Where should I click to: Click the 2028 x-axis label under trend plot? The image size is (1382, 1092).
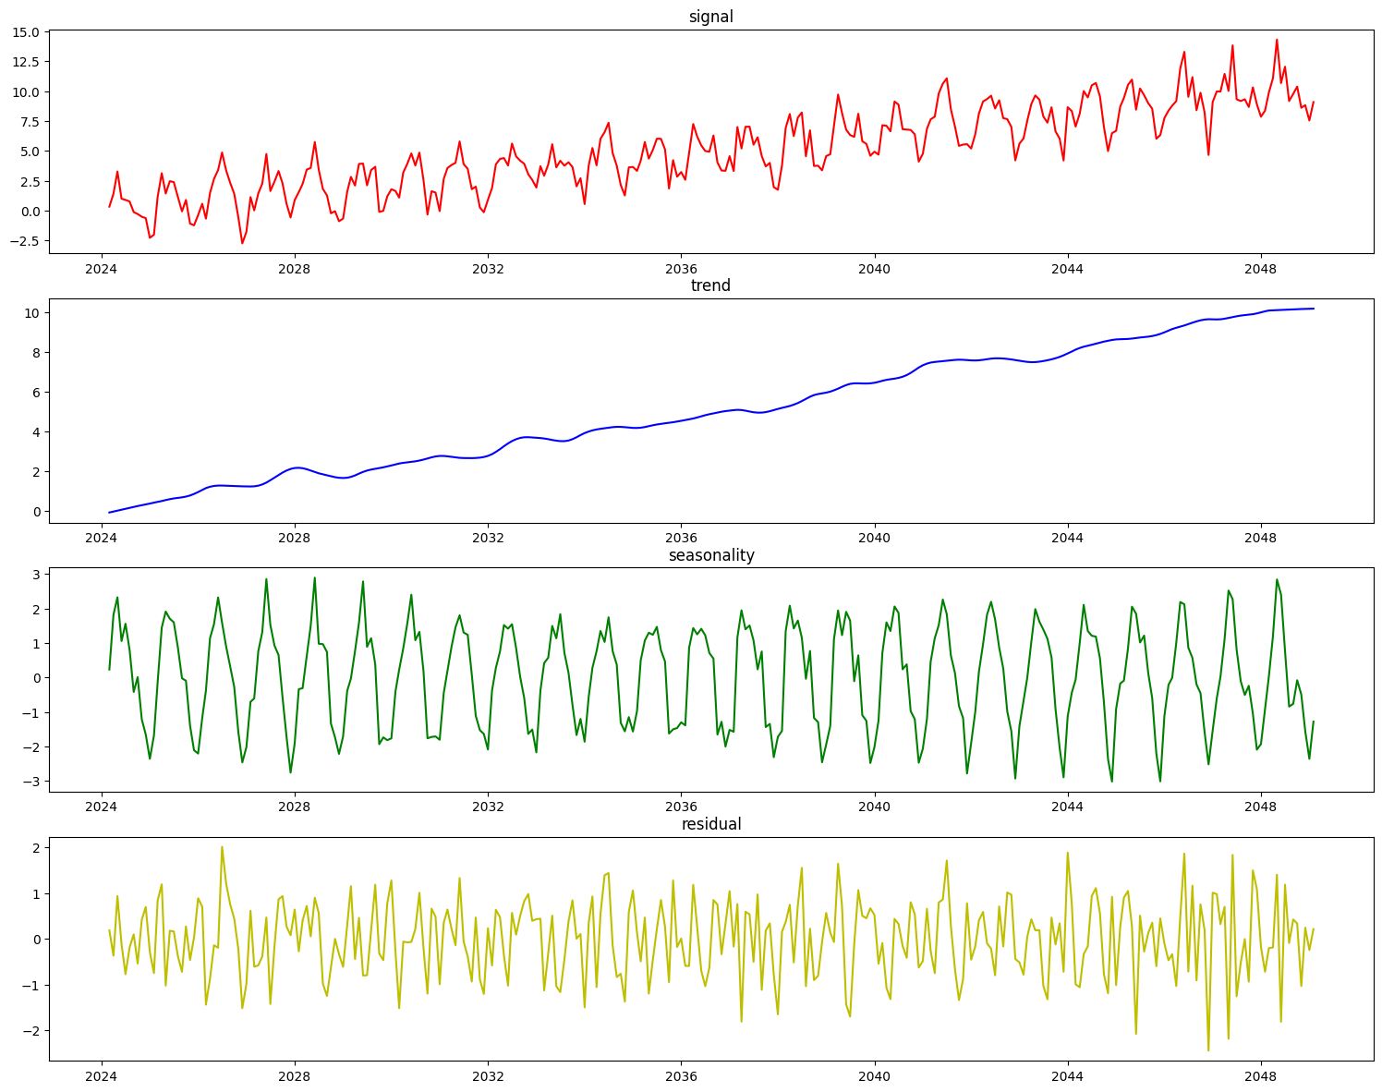coord(294,538)
